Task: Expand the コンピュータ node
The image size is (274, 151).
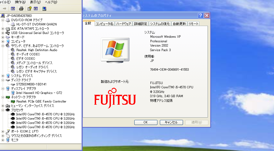Action: pos(3,41)
